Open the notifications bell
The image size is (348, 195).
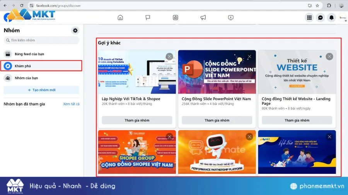click(331, 17)
